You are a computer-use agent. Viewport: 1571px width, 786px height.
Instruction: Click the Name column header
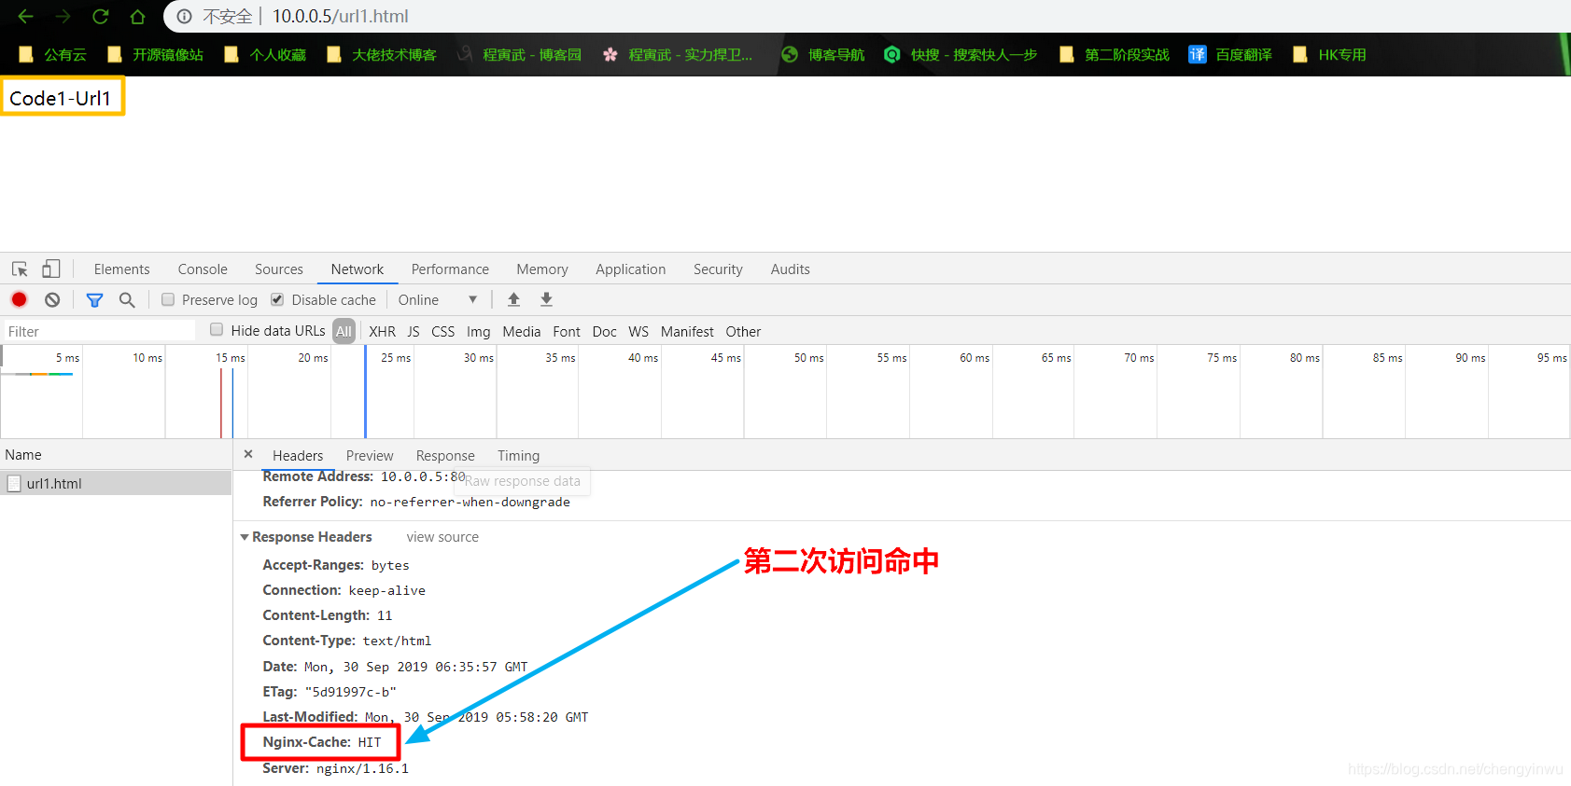point(116,455)
